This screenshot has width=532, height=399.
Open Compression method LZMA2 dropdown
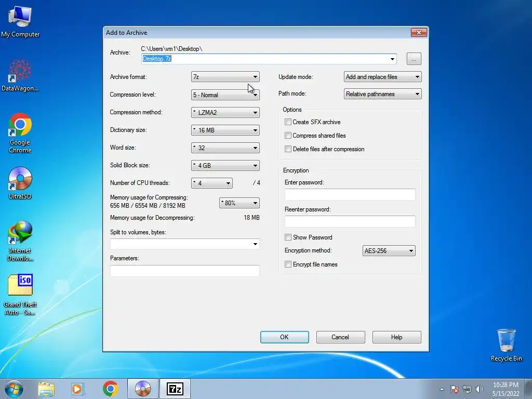(x=225, y=112)
